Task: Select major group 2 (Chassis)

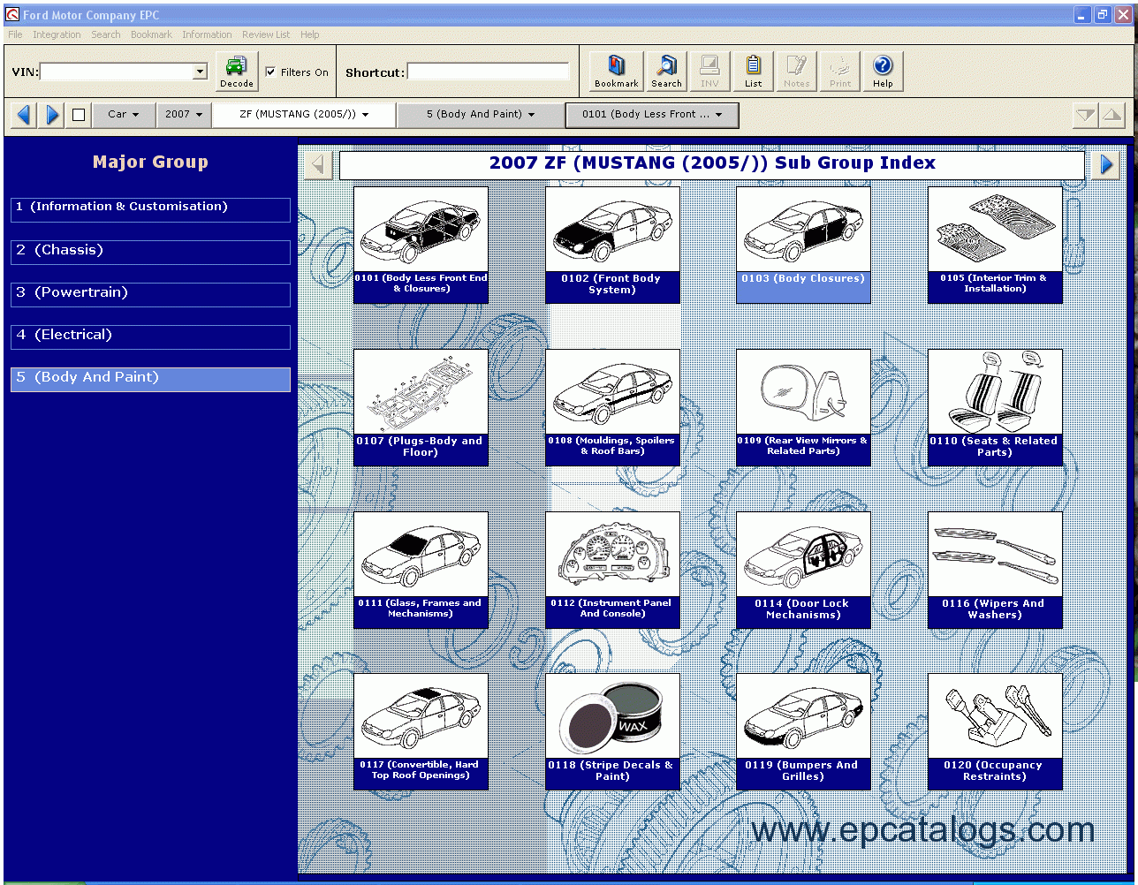Action: tap(150, 252)
